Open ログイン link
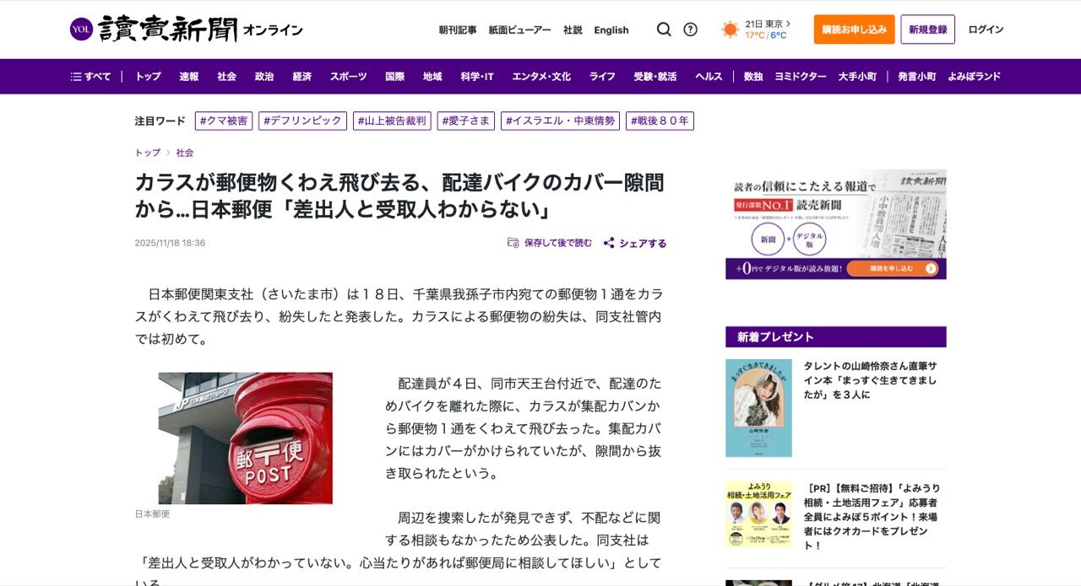The image size is (1081, 586). pos(986,30)
